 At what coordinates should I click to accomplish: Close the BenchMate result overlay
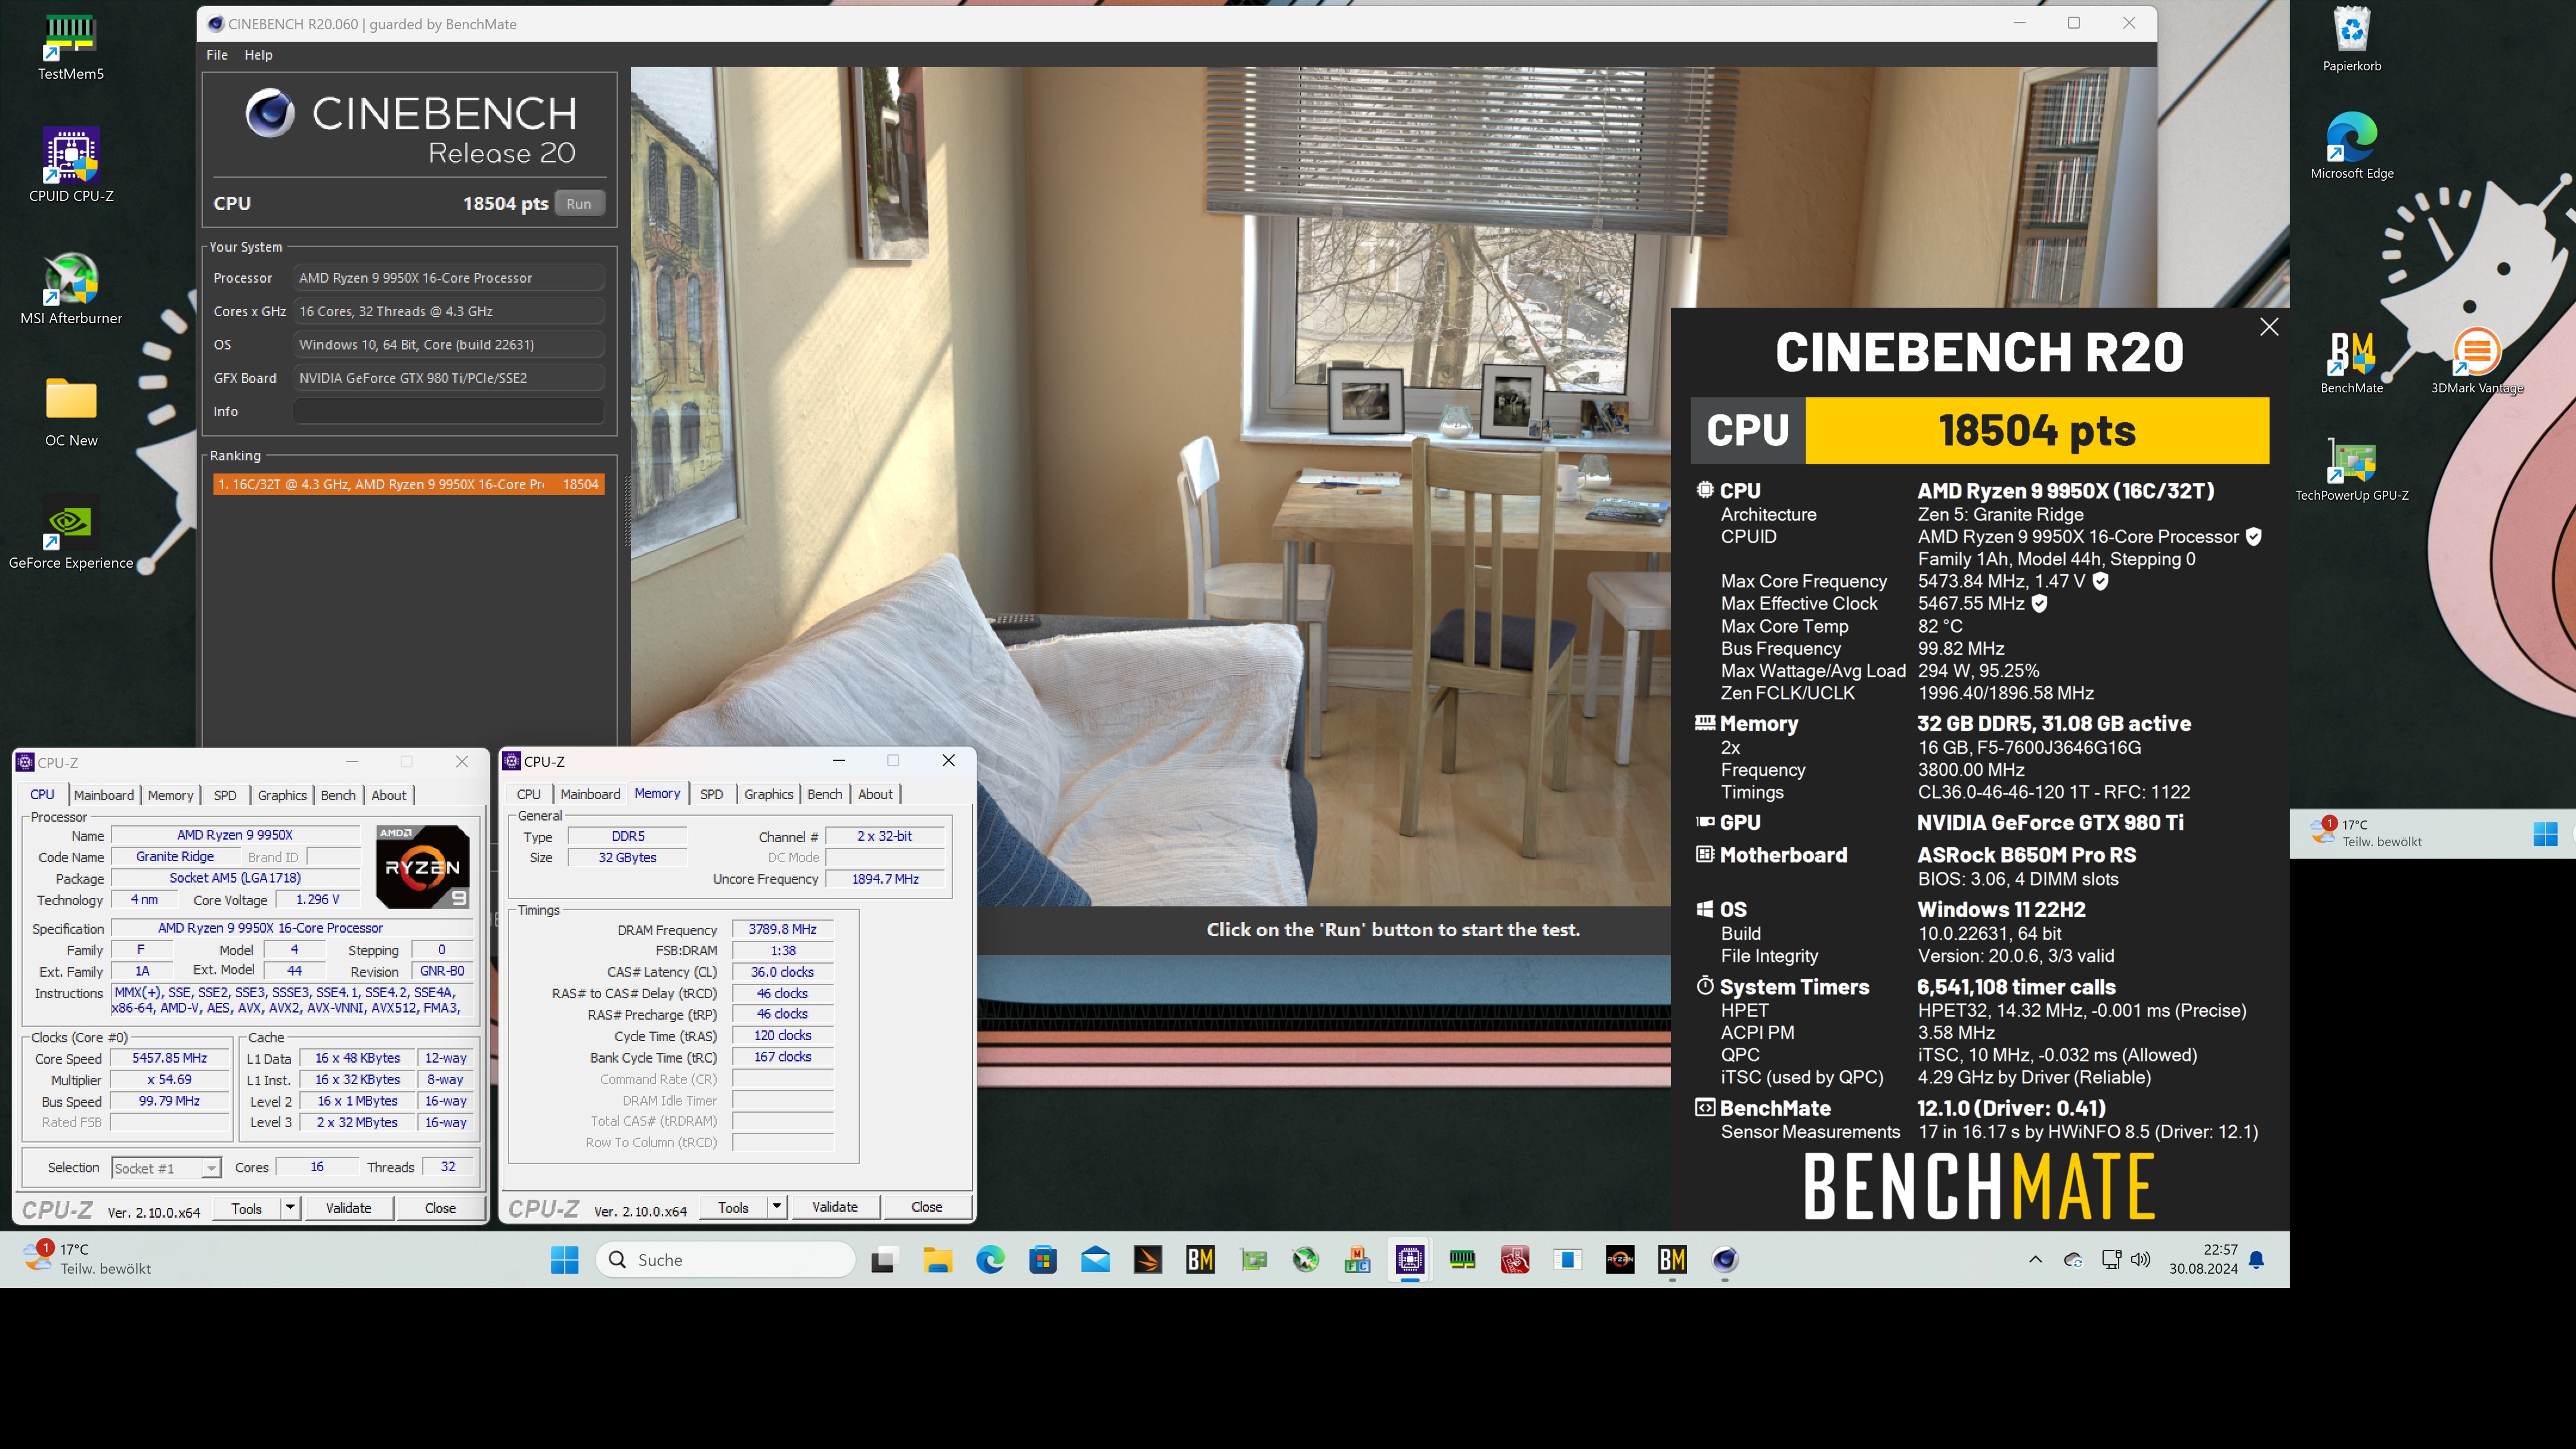2269,327
